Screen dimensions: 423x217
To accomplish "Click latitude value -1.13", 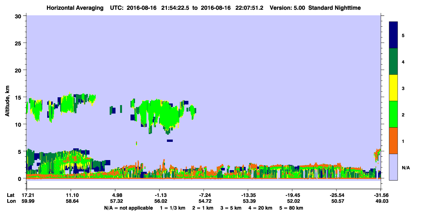I will tap(159, 195).
